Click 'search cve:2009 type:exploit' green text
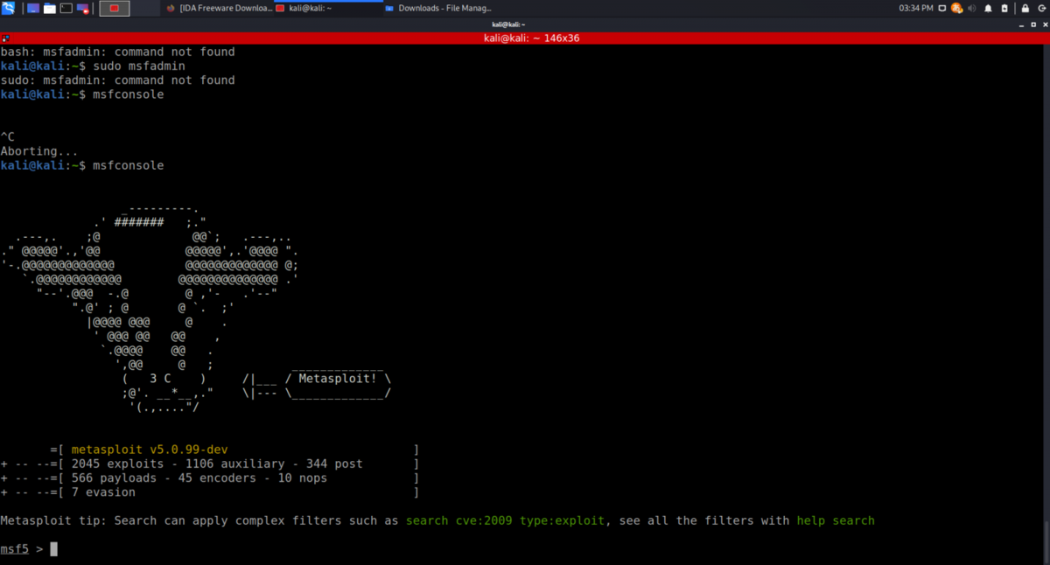The image size is (1050, 565). (x=505, y=520)
